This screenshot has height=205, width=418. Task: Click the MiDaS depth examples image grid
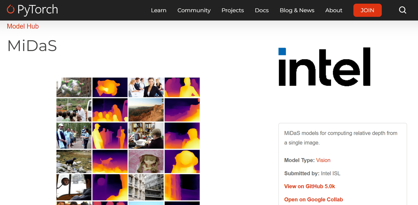point(128,141)
